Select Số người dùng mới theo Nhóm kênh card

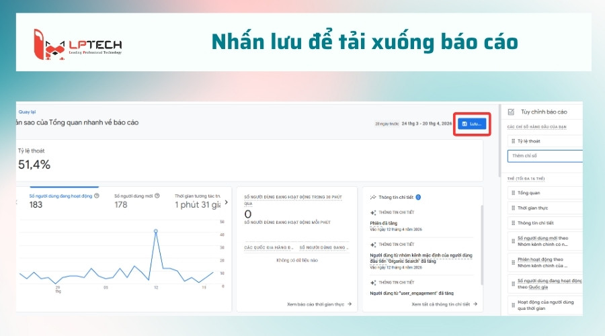click(544, 241)
